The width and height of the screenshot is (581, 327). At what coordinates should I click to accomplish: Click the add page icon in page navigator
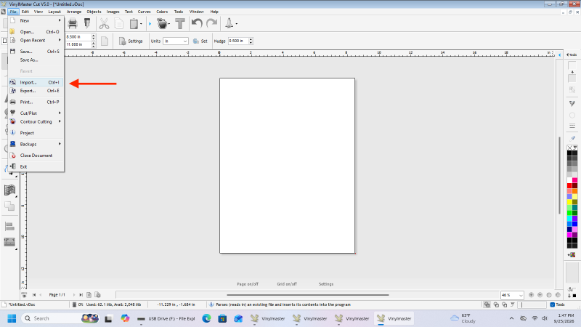point(89,295)
